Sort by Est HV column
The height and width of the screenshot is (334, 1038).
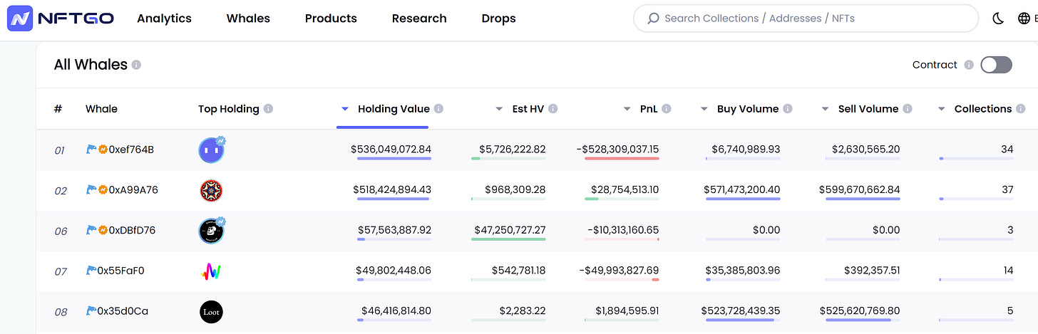click(528, 109)
